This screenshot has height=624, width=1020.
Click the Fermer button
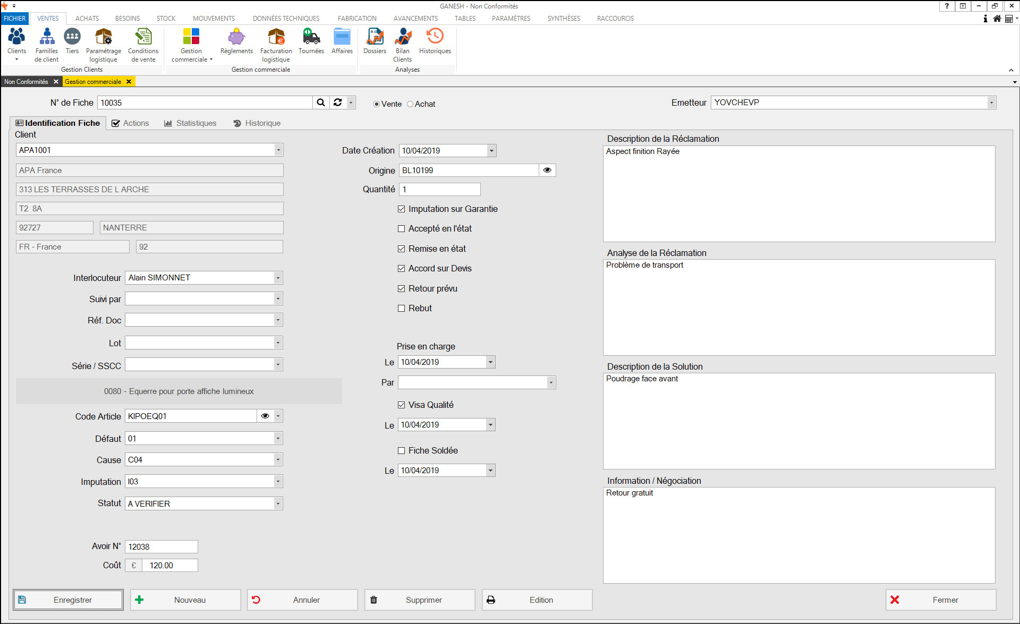940,600
